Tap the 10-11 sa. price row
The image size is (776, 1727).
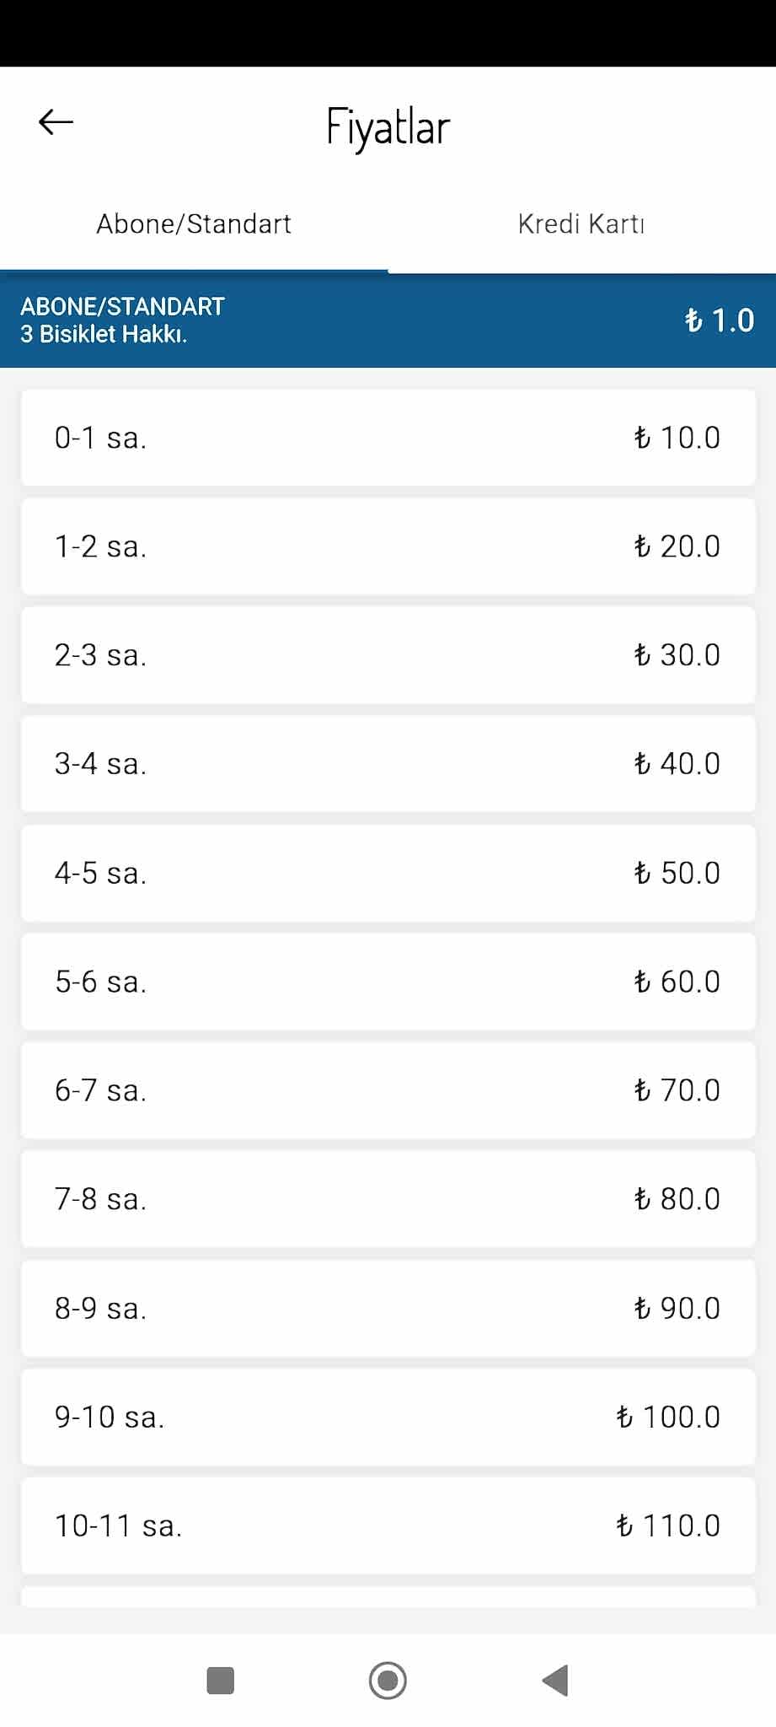coord(388,1525)
